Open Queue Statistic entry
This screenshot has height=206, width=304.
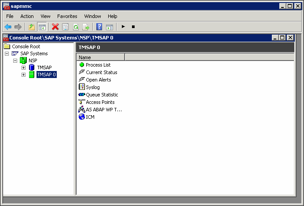pyautogui.click(x=102, y=95)
